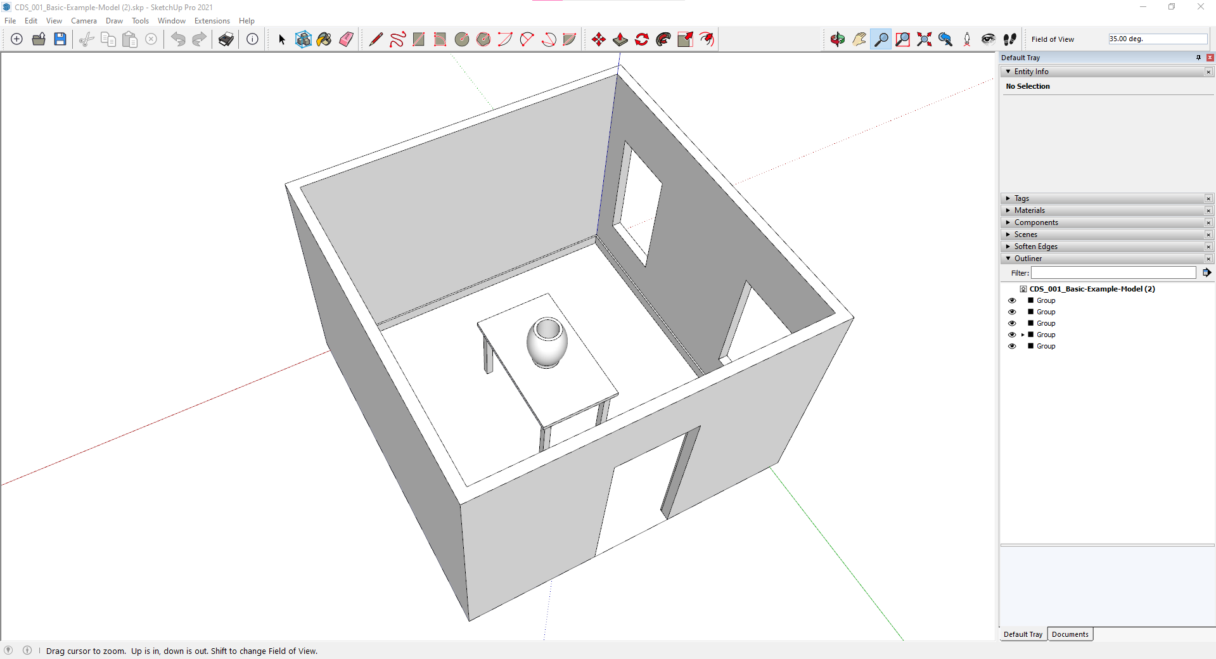Viewport: 1216px width, 659px height.
Task: Save the model with the floppy icon
Action: pos(60,39)
